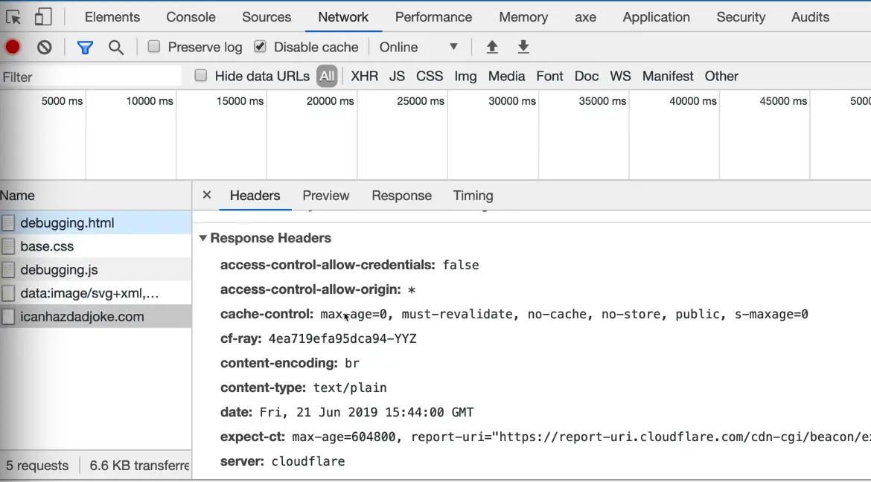Image resolution: width=871 pixels, height=482 pixels.
Task: Close the request details pane
Action: click(207, 195)
